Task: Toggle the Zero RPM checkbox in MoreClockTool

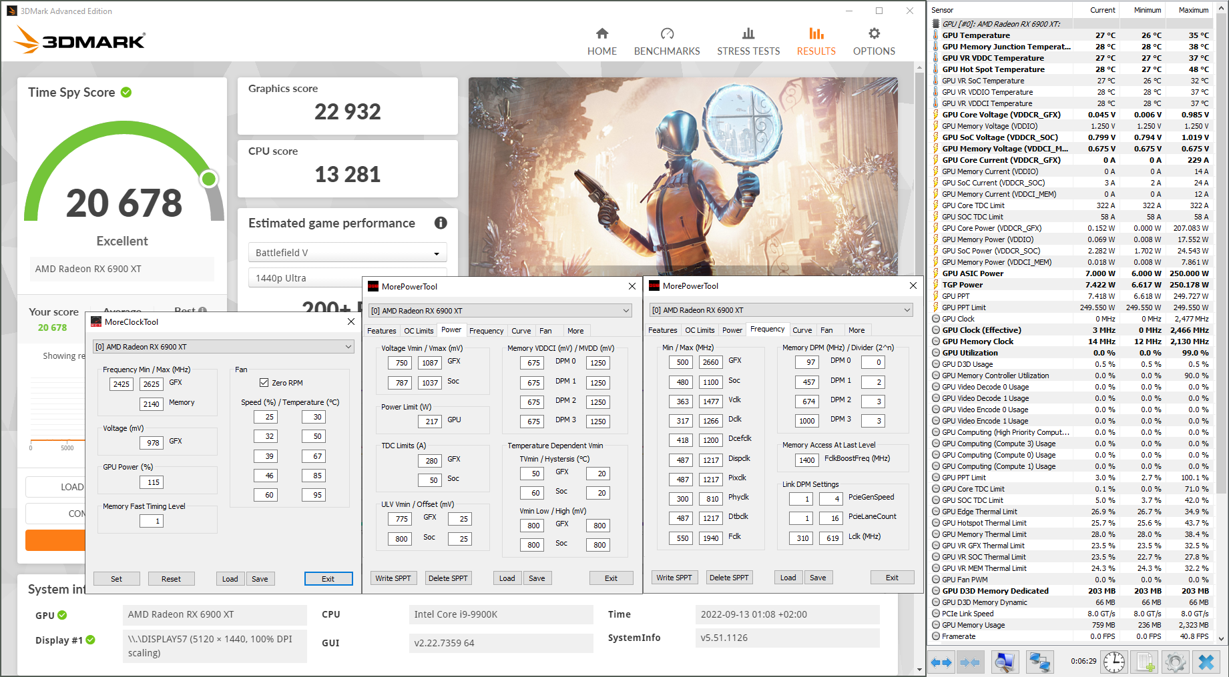Action: (x=264, y=383)
